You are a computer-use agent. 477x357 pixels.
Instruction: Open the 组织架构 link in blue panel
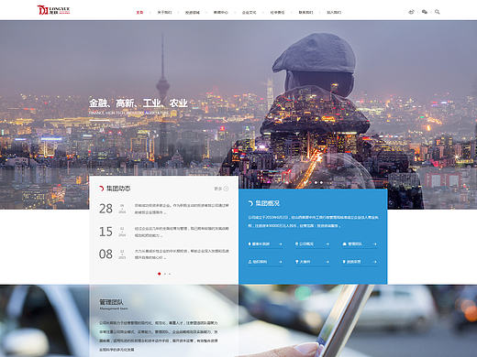pyautogui.click(x=258, y=262)
